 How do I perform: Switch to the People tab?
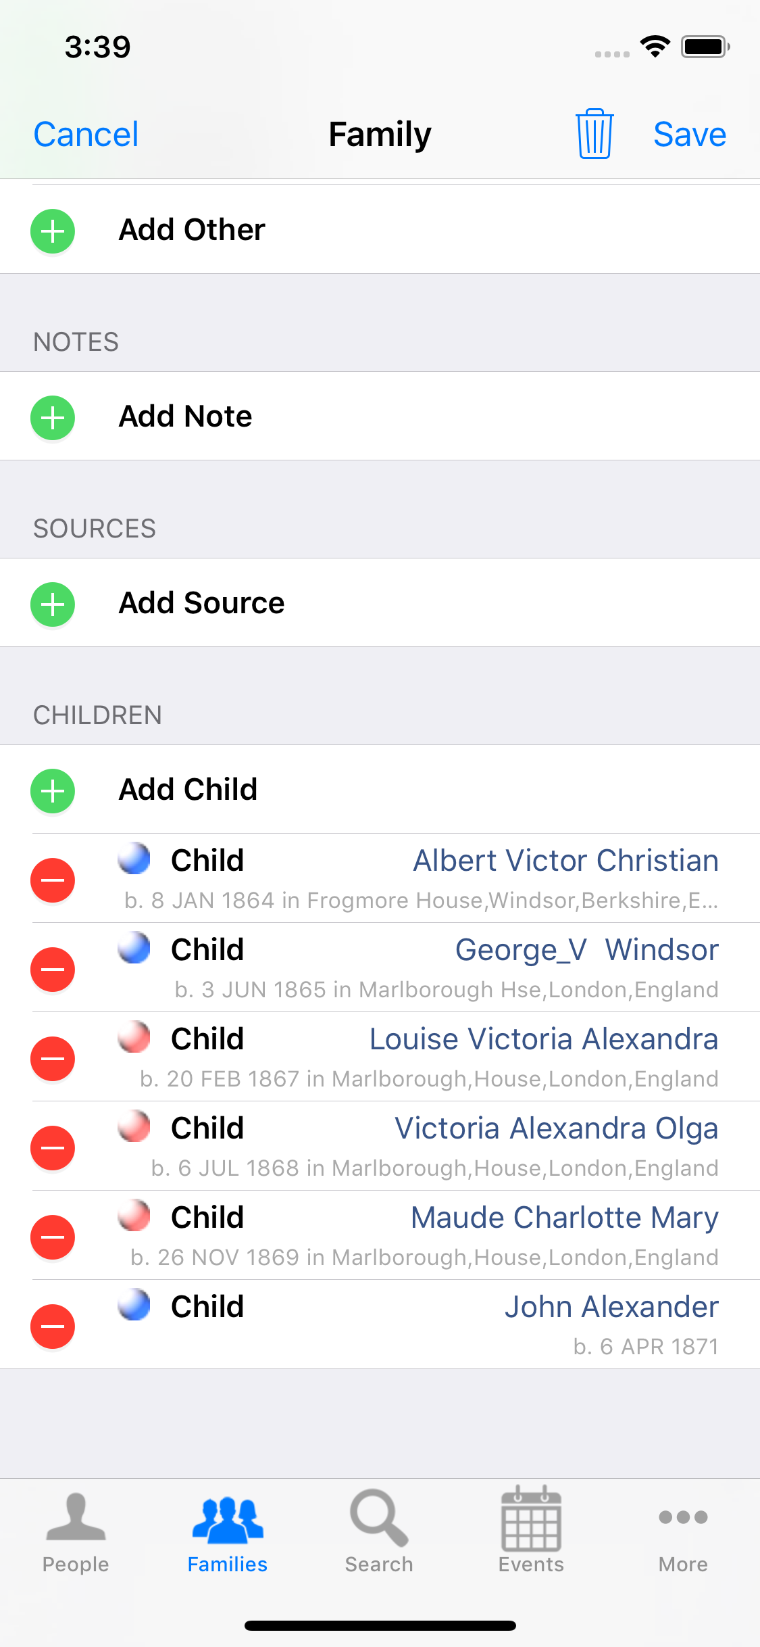(x=76, y=1531)
